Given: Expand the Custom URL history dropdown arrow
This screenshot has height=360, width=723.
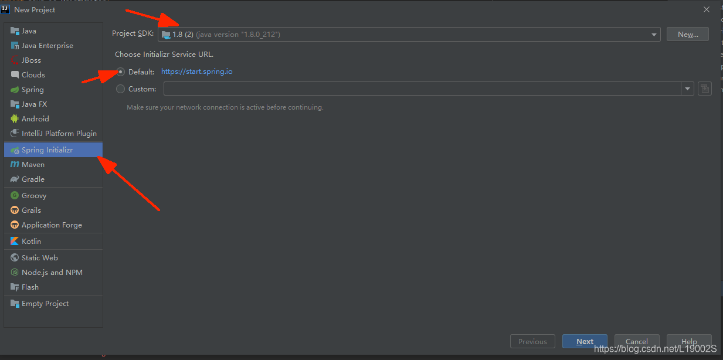Looking at the screenshot, I should pyautogui.click(x=687, y=89).
